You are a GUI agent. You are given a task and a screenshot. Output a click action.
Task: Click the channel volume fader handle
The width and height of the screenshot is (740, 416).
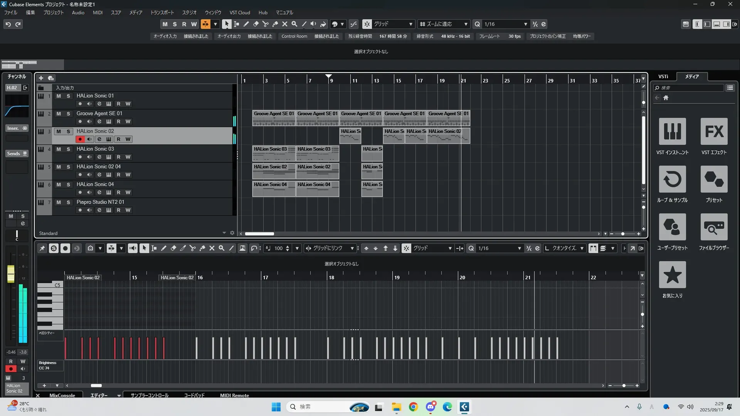(11, 273)
